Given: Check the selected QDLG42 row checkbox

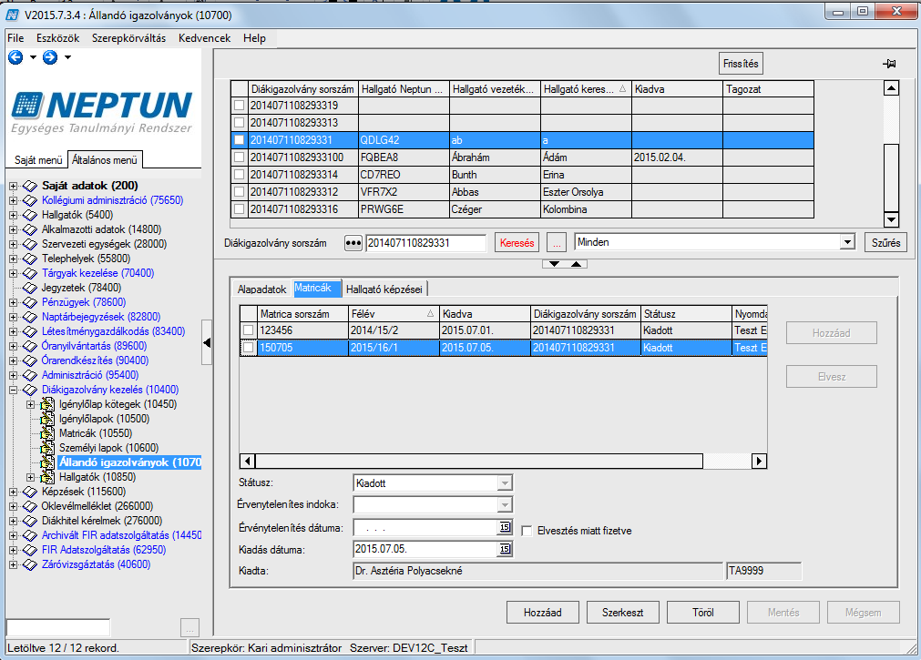Looking at the screenshot, I should click(x=239, y=140).
